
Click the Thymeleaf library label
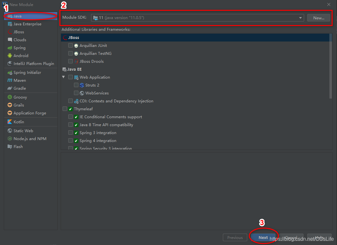83,109
